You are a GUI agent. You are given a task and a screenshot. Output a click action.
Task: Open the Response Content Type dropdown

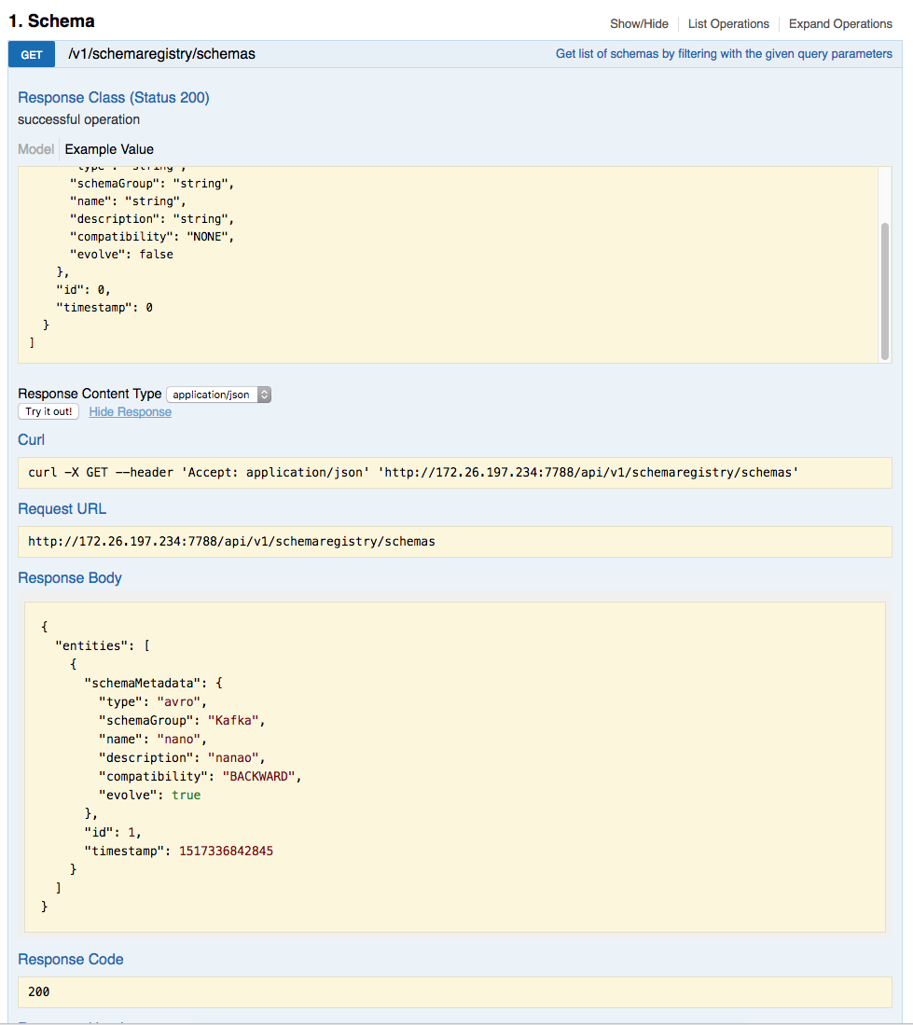(213, 395)
